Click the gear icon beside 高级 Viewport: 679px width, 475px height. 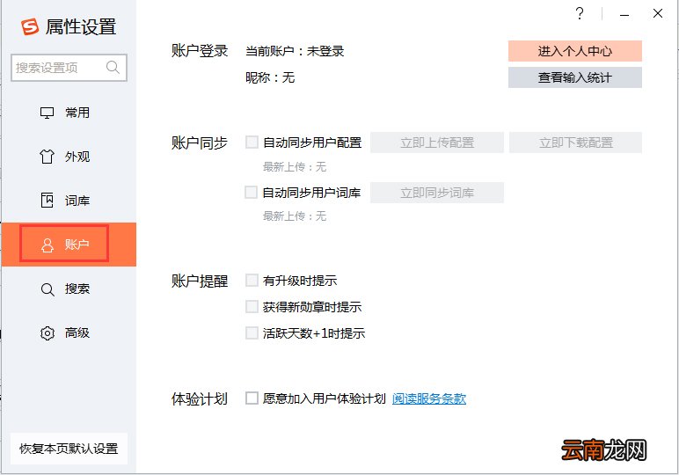47,333
